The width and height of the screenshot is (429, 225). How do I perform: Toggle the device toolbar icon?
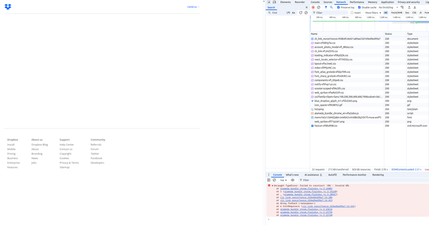[x=275, y=2]
